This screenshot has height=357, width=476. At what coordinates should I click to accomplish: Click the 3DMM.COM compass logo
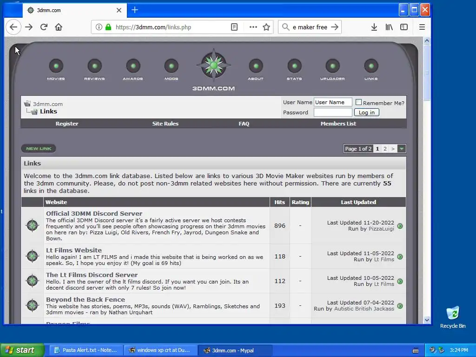coord(213,65)
